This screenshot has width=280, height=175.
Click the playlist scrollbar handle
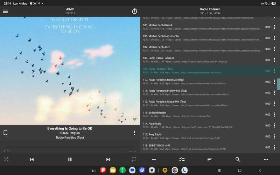pyautogui.click(x=278, y=84)
